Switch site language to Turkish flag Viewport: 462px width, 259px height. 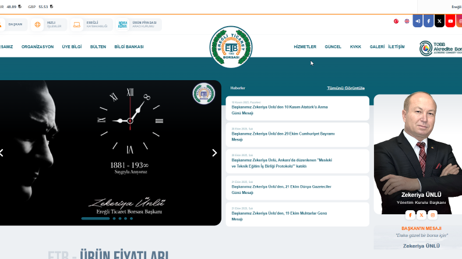pyautogui.click(x=396, y=21)
